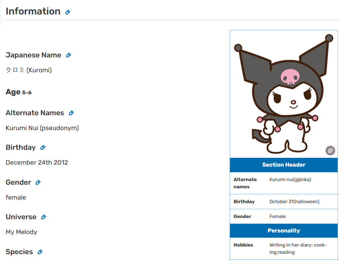The height and width of the screenshot is (261, 342).
Task: Click the Kurumi nui(gijinka) infobox value
Action: pos(290,179)
